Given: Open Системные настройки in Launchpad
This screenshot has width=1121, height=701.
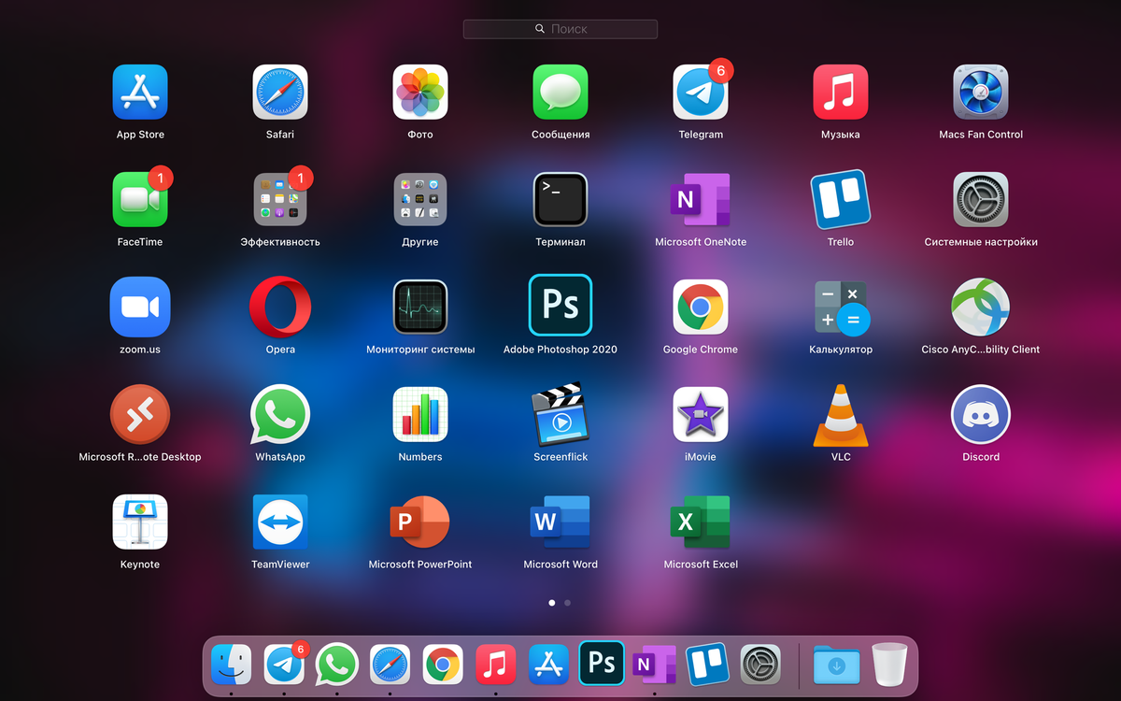Looking at the screenshot, I should pos(981,200).
